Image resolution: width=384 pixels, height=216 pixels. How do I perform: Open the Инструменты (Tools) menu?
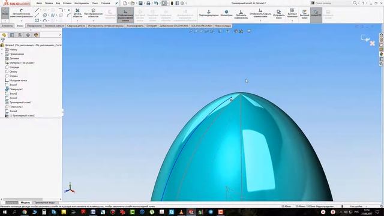(82, 3)
